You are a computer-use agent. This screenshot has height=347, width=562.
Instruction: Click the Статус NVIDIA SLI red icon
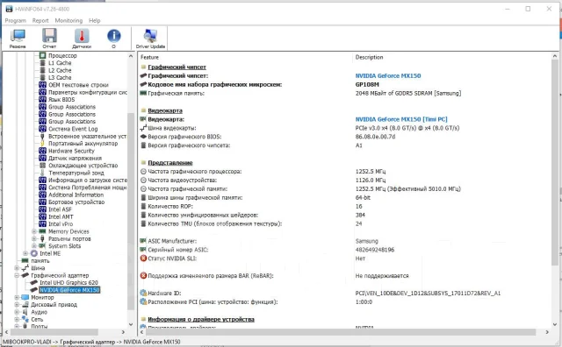tap(143, 258)
